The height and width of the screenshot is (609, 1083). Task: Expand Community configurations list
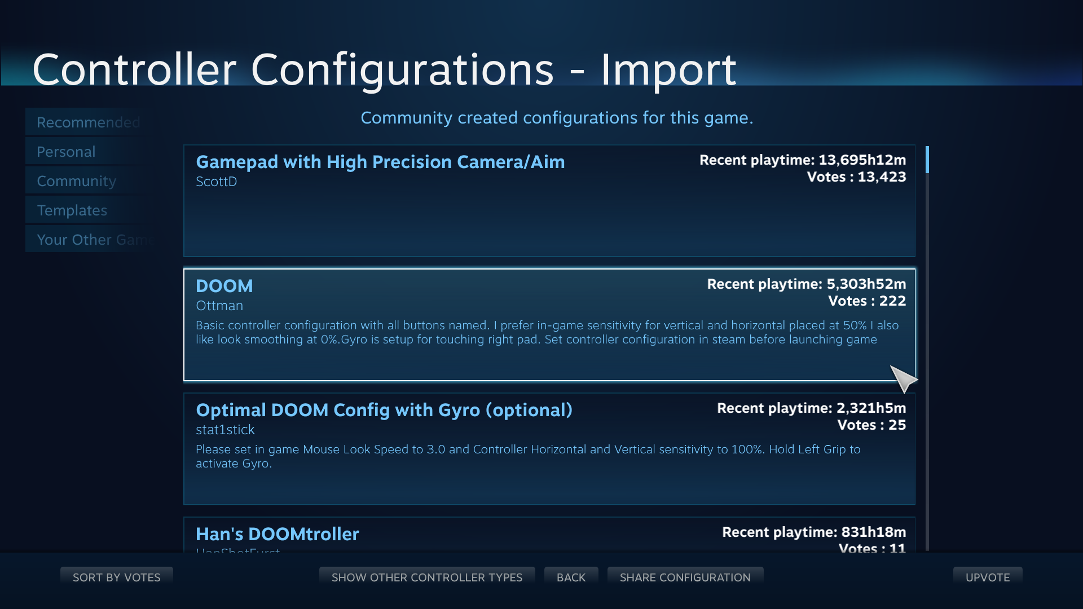[76, 180]
